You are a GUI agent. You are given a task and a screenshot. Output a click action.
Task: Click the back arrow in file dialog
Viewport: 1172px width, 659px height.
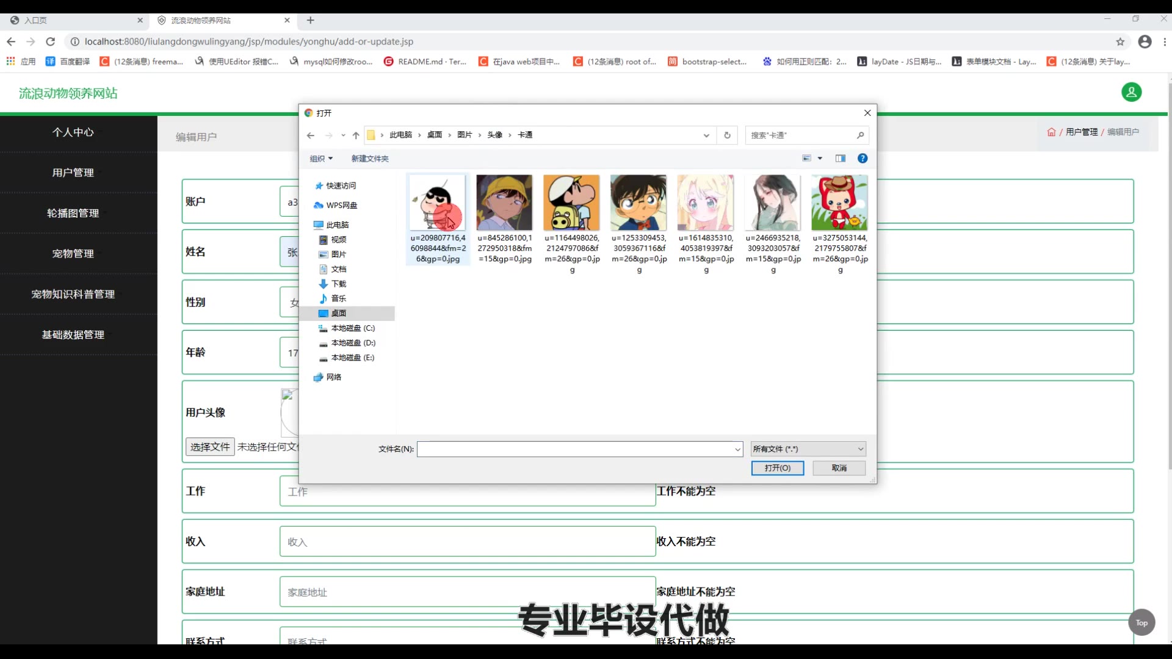(311, 135)
